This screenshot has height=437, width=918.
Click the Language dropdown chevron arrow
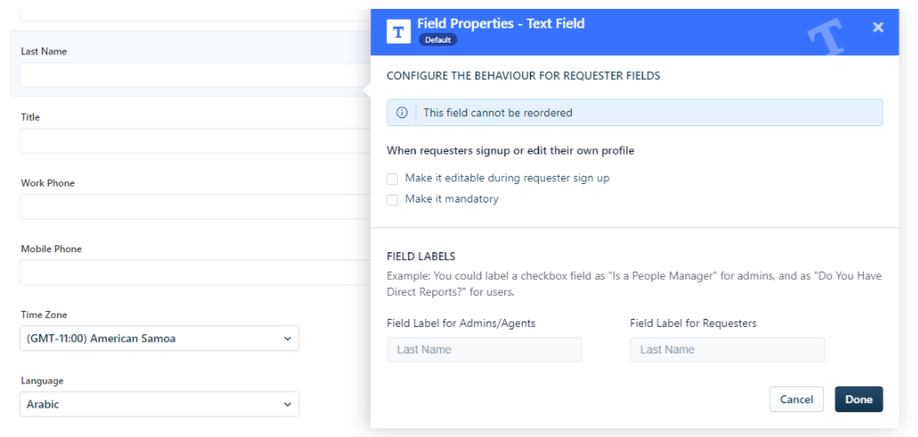(x=287, y=404)
